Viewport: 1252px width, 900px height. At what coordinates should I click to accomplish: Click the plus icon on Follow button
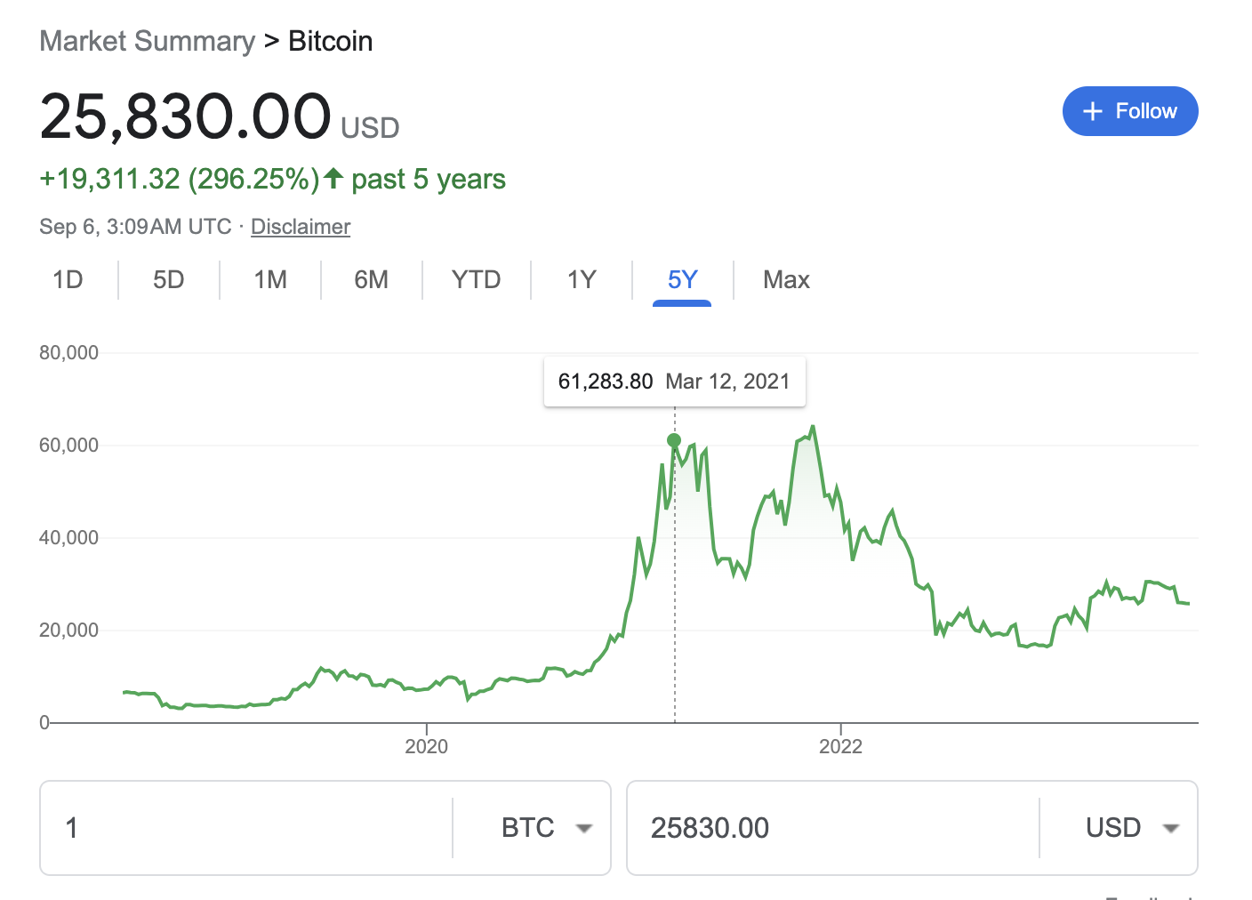1093,111
